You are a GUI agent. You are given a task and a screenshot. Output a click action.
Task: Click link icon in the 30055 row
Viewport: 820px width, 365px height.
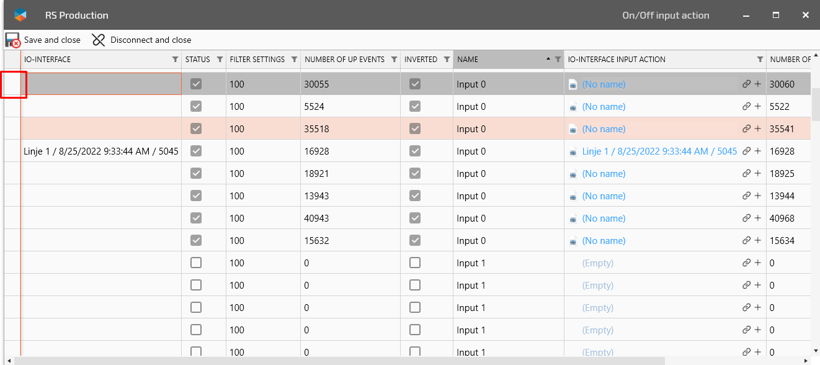click(x=746, y=84)
